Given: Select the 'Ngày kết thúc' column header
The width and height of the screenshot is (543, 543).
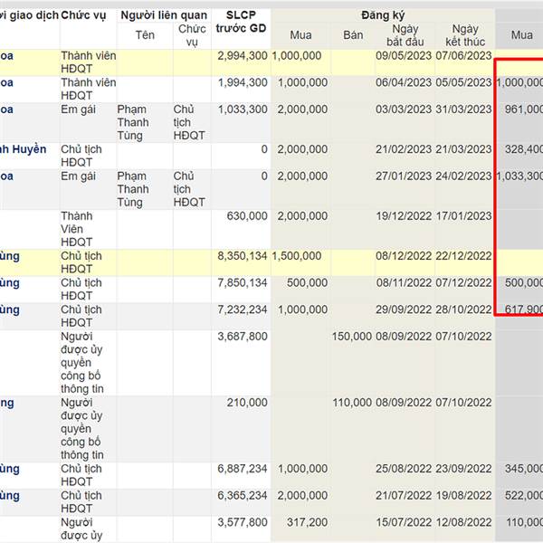Looking at the screenshot, I should (x=465, y=35).
